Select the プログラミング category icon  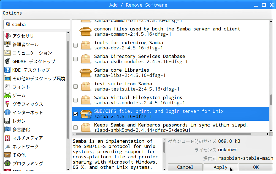click(7, 163)
